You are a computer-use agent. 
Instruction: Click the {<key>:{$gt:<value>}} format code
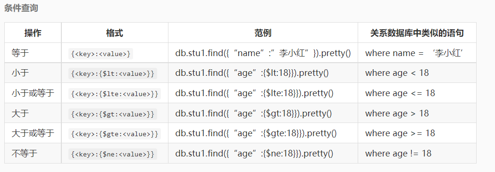click(113, 114)
